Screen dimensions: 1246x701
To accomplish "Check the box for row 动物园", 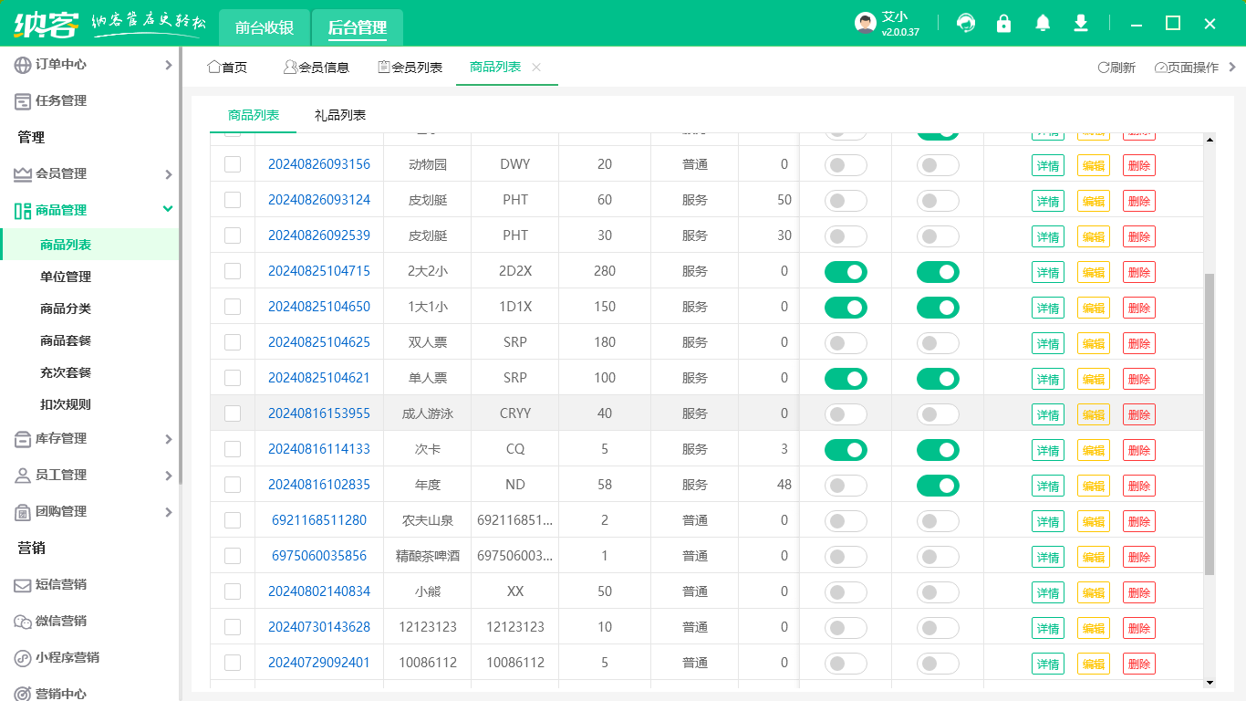I will 233,164.
